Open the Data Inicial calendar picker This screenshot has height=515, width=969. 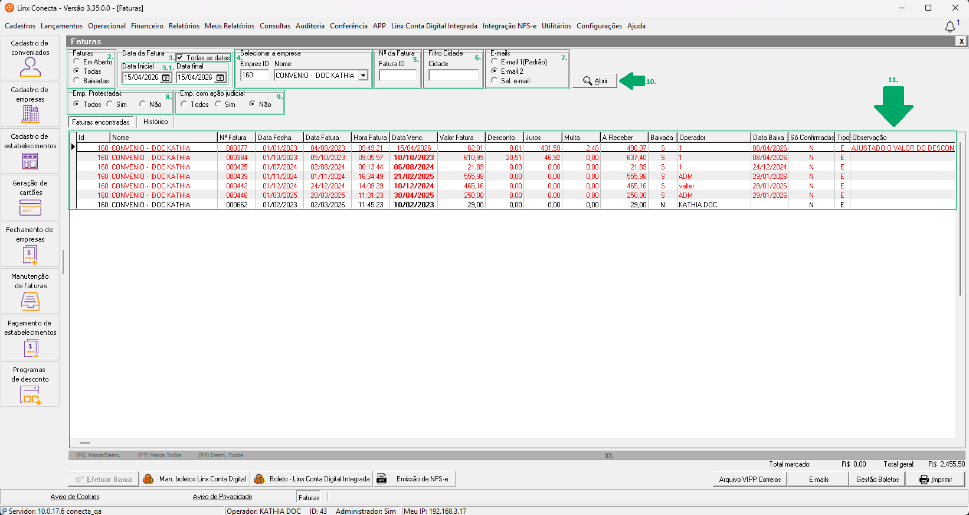click(x=166, y=77)
